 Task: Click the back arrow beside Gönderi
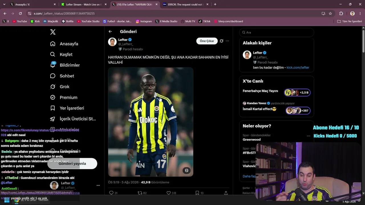pyautogui.click(x=110, y=32)
